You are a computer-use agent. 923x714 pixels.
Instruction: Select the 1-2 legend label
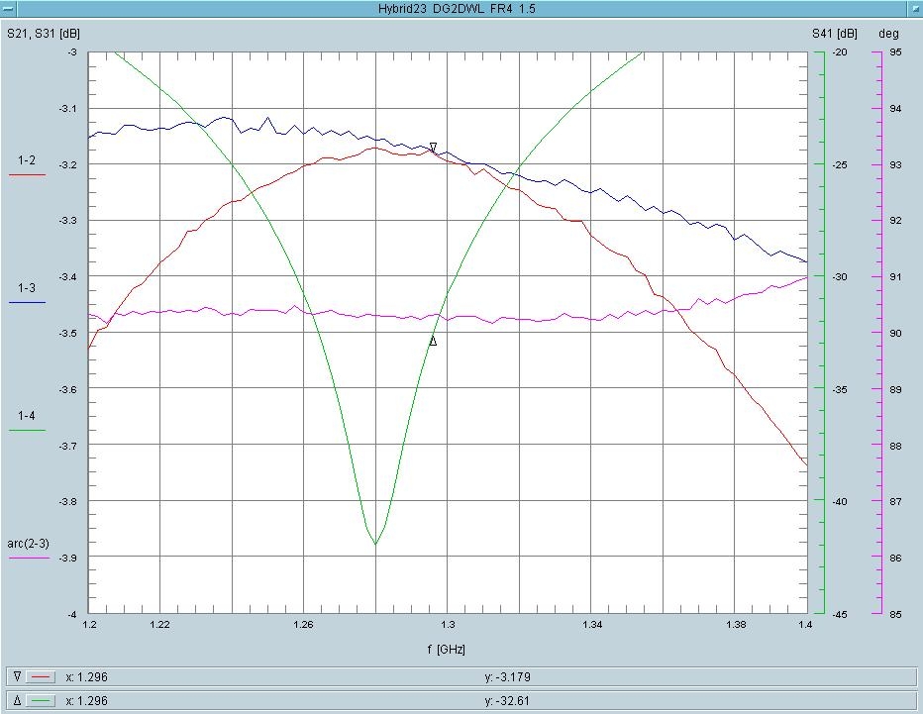point(27,160)
